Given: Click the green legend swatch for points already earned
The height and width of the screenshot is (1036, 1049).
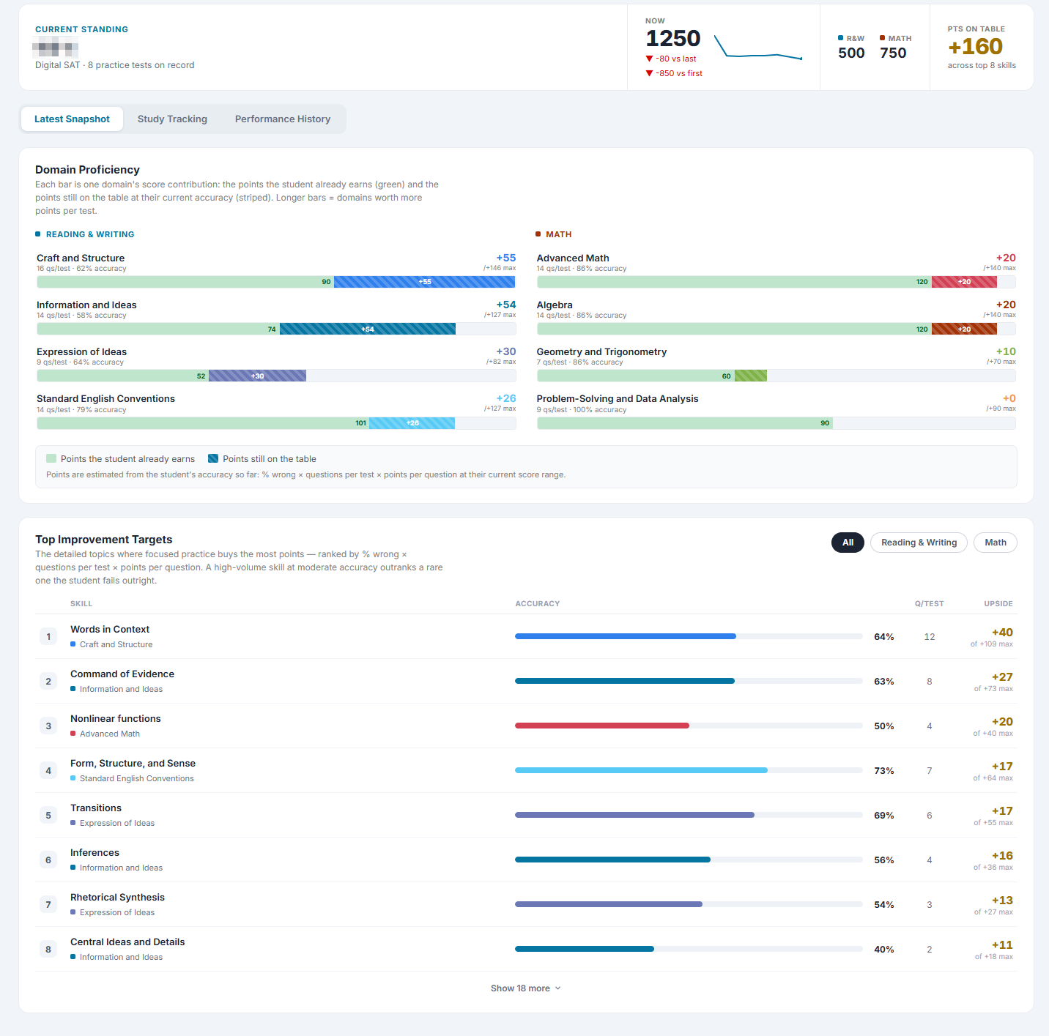Looking at the screenshot, I should tap(51, 459).
